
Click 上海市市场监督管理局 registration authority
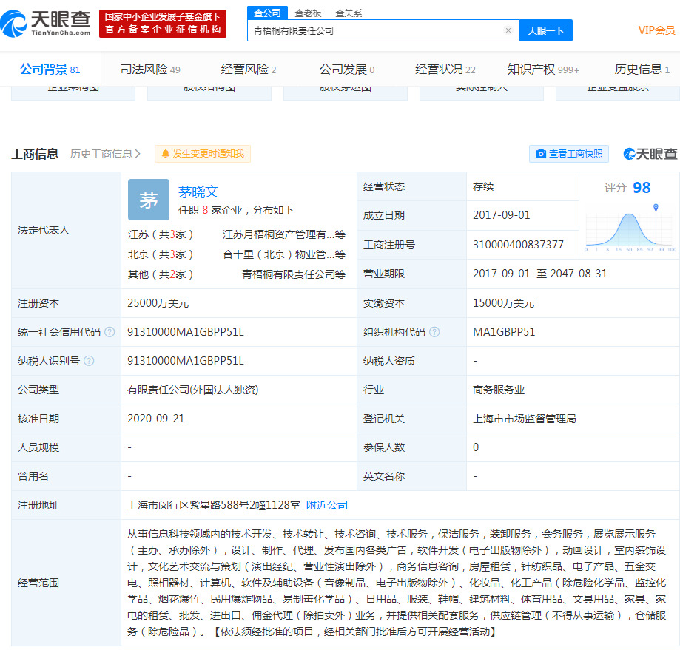[x=525, y=419]
